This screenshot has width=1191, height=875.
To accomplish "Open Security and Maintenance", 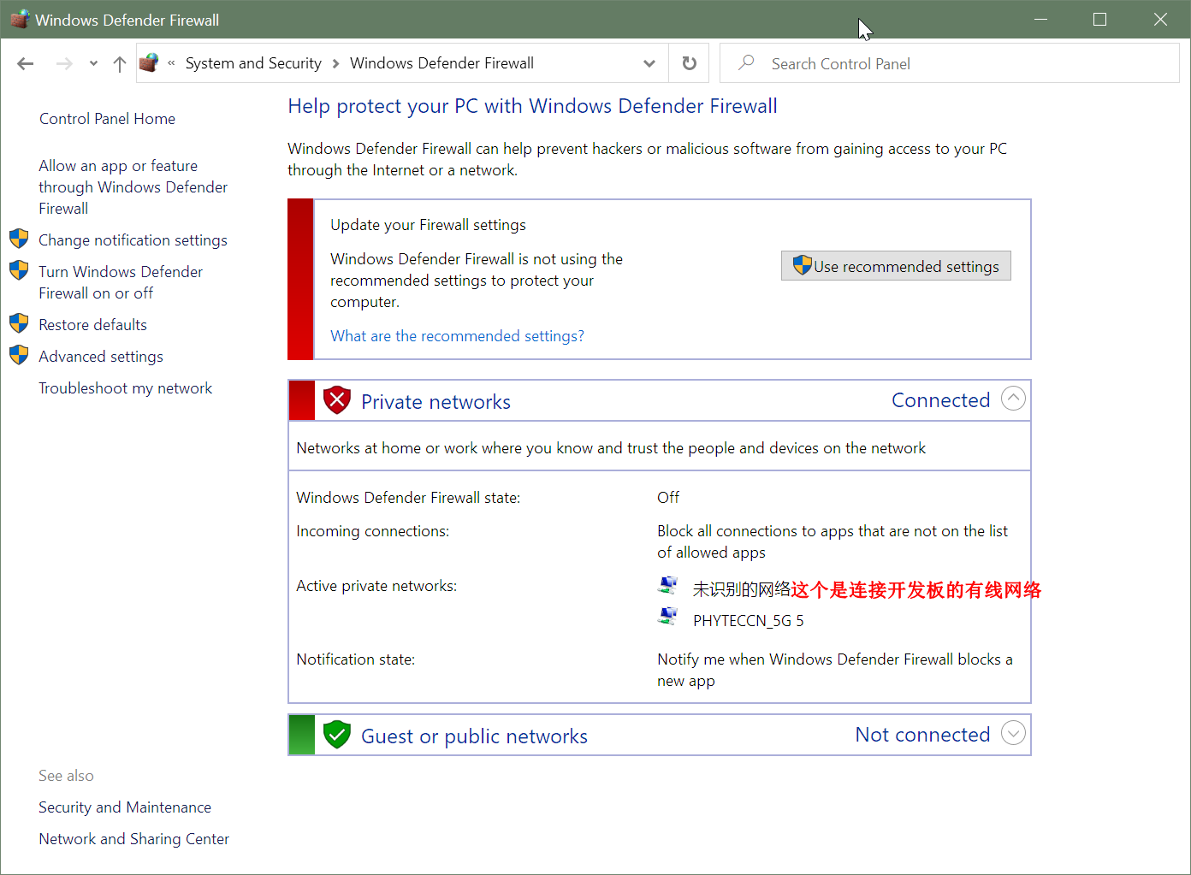I will (125, 807).
